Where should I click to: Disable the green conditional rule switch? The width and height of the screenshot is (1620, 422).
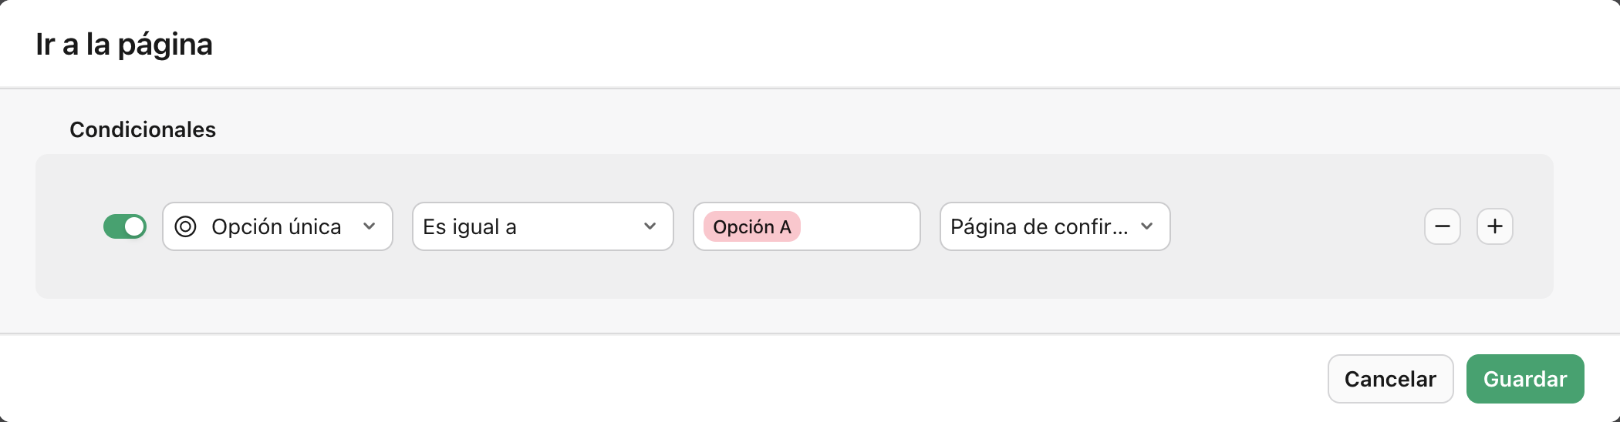[x=125, y=226]
